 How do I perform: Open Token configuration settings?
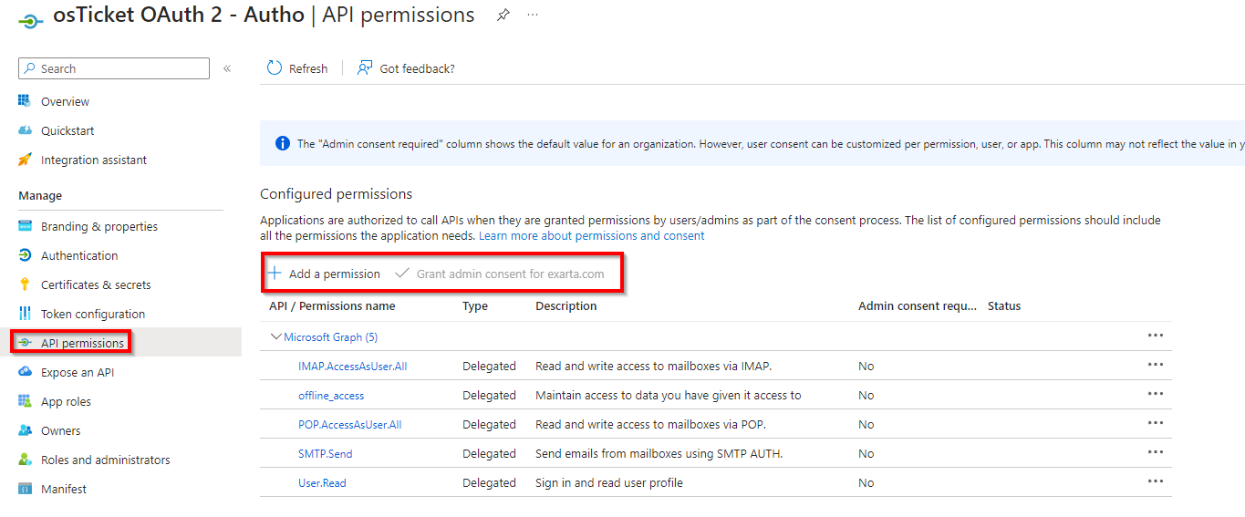(x=92, y=314)
